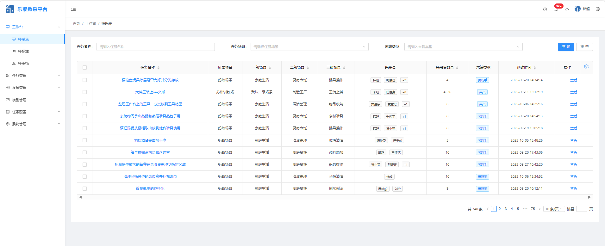Switch language with the globe icon
Viewport: 605px width, 246px height.
pos(598,9)
